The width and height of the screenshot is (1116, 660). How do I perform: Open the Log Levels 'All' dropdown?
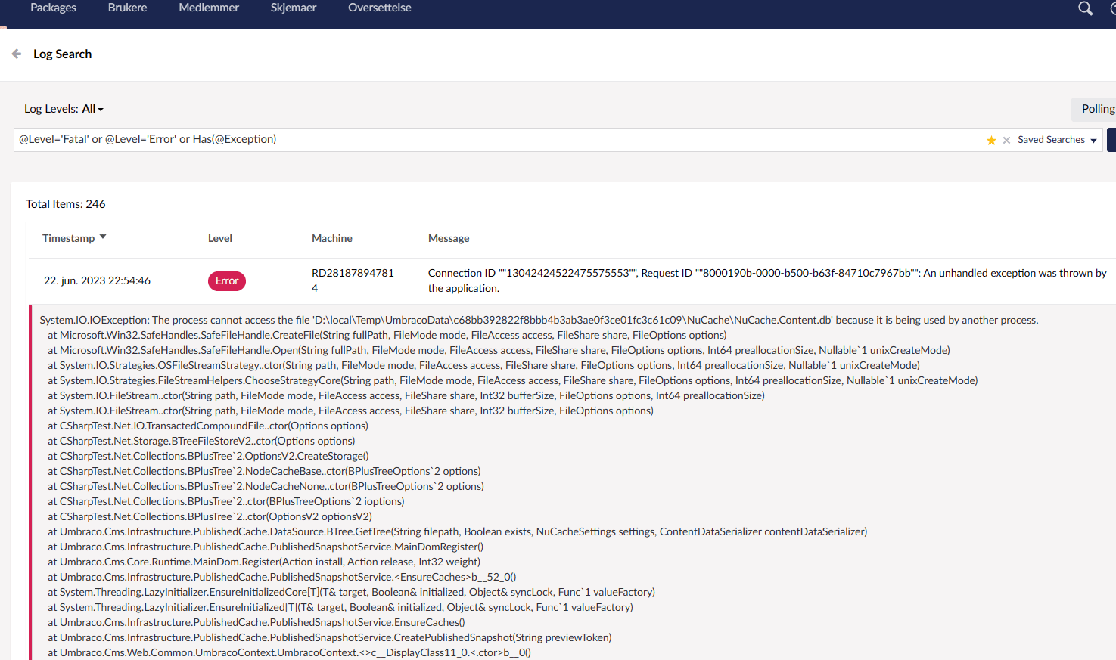(x=92, y=108)
